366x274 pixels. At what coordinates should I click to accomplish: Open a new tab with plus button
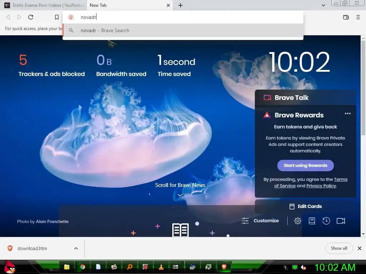click(180, 5)
